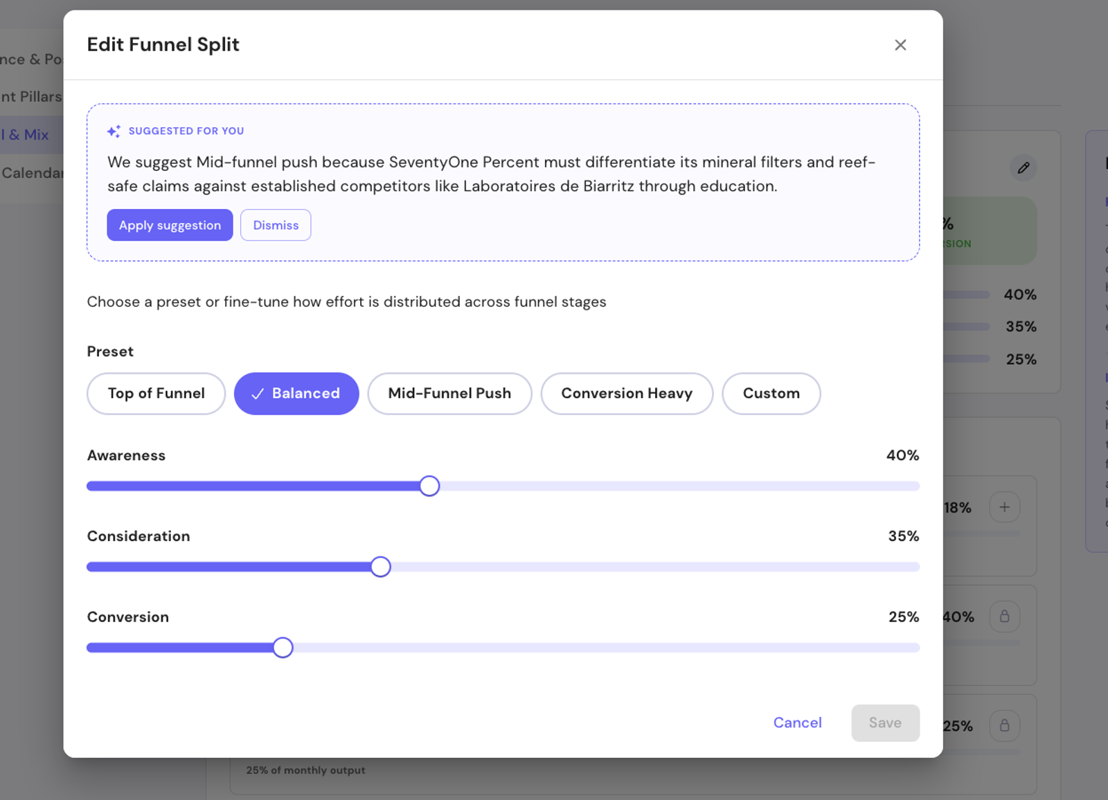Select the Conversion Heavy preset
This screenshot has width=1108, height=800.
click(627, 394)
